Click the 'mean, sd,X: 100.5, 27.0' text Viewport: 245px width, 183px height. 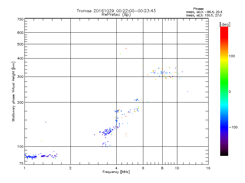pyautogui.click(x=204, y=15)
